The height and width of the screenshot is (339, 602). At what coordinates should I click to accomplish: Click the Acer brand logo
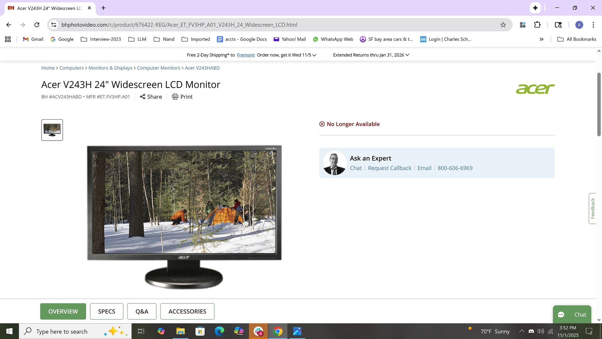point(535,89)
